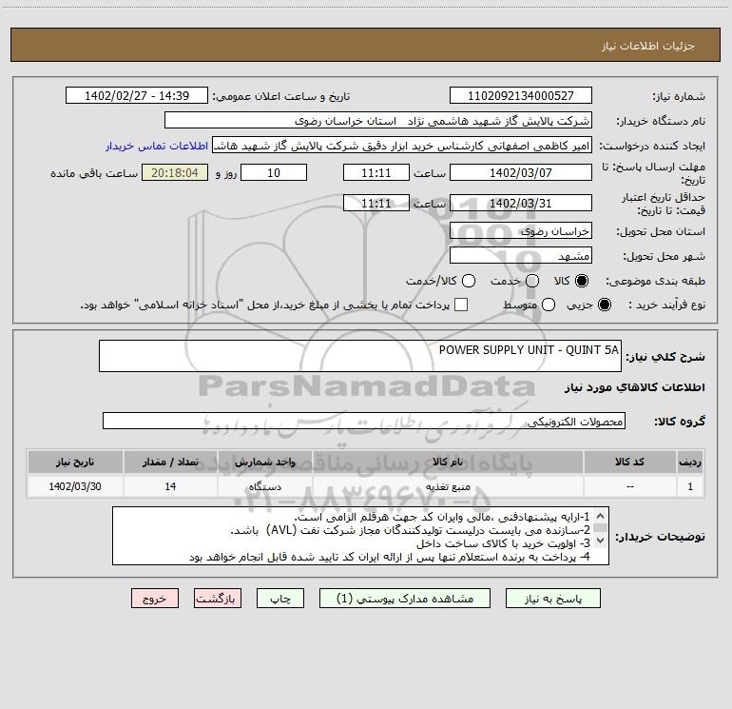Viewport: 732px width, 709px height.
Task: Click delivery city field مشهد
Action: (521, 256)
